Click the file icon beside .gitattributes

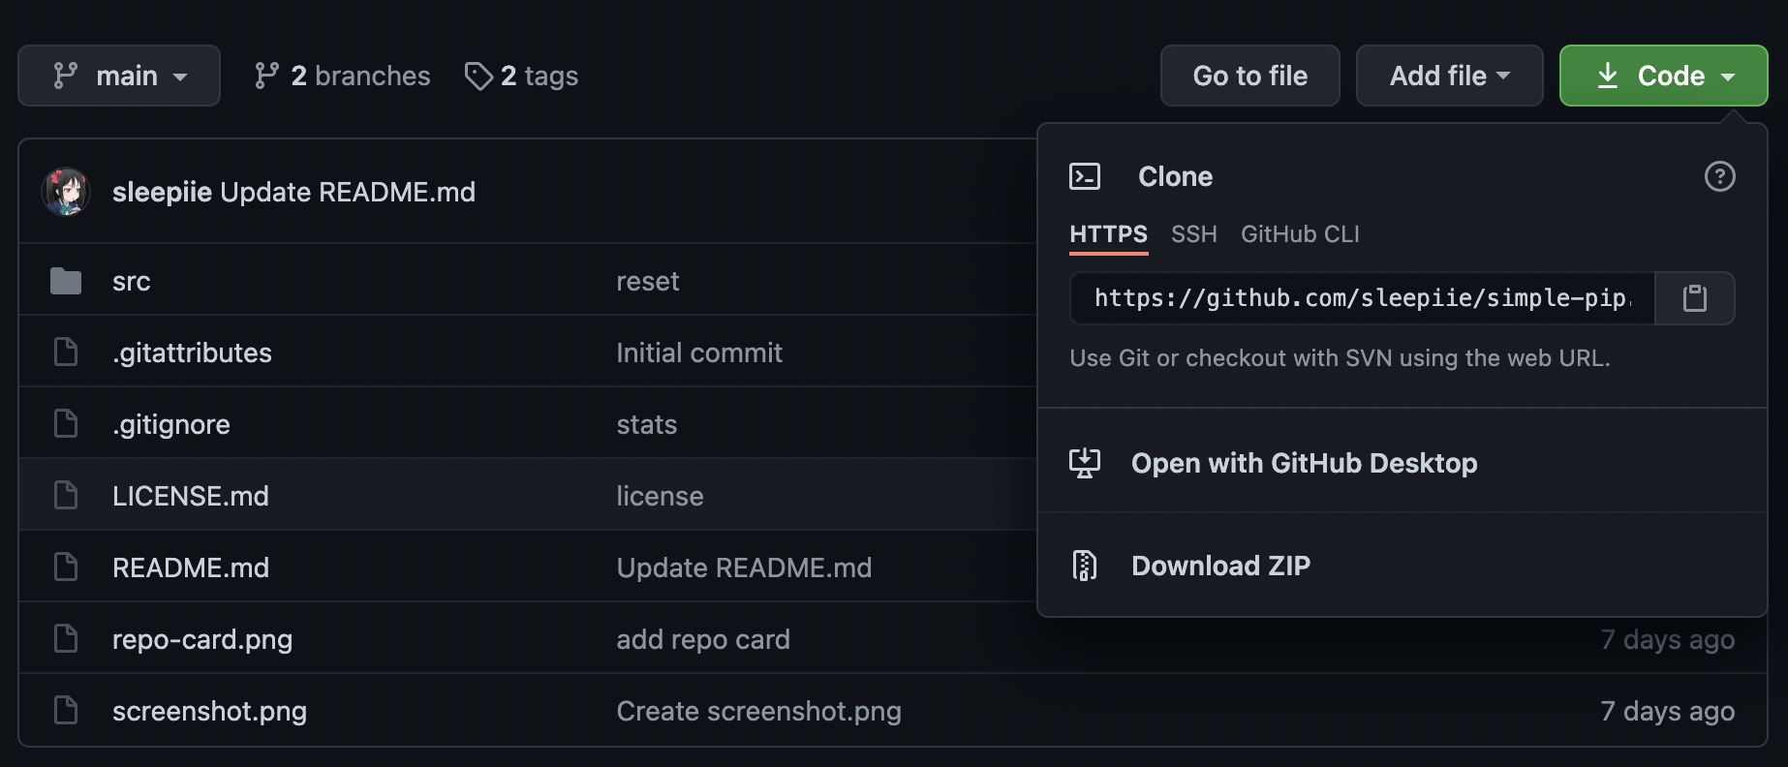click(66, 353)
